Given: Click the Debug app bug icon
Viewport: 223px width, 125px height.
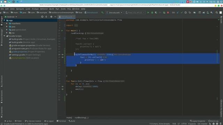Looking at the screenshot, I should [152, 12].
